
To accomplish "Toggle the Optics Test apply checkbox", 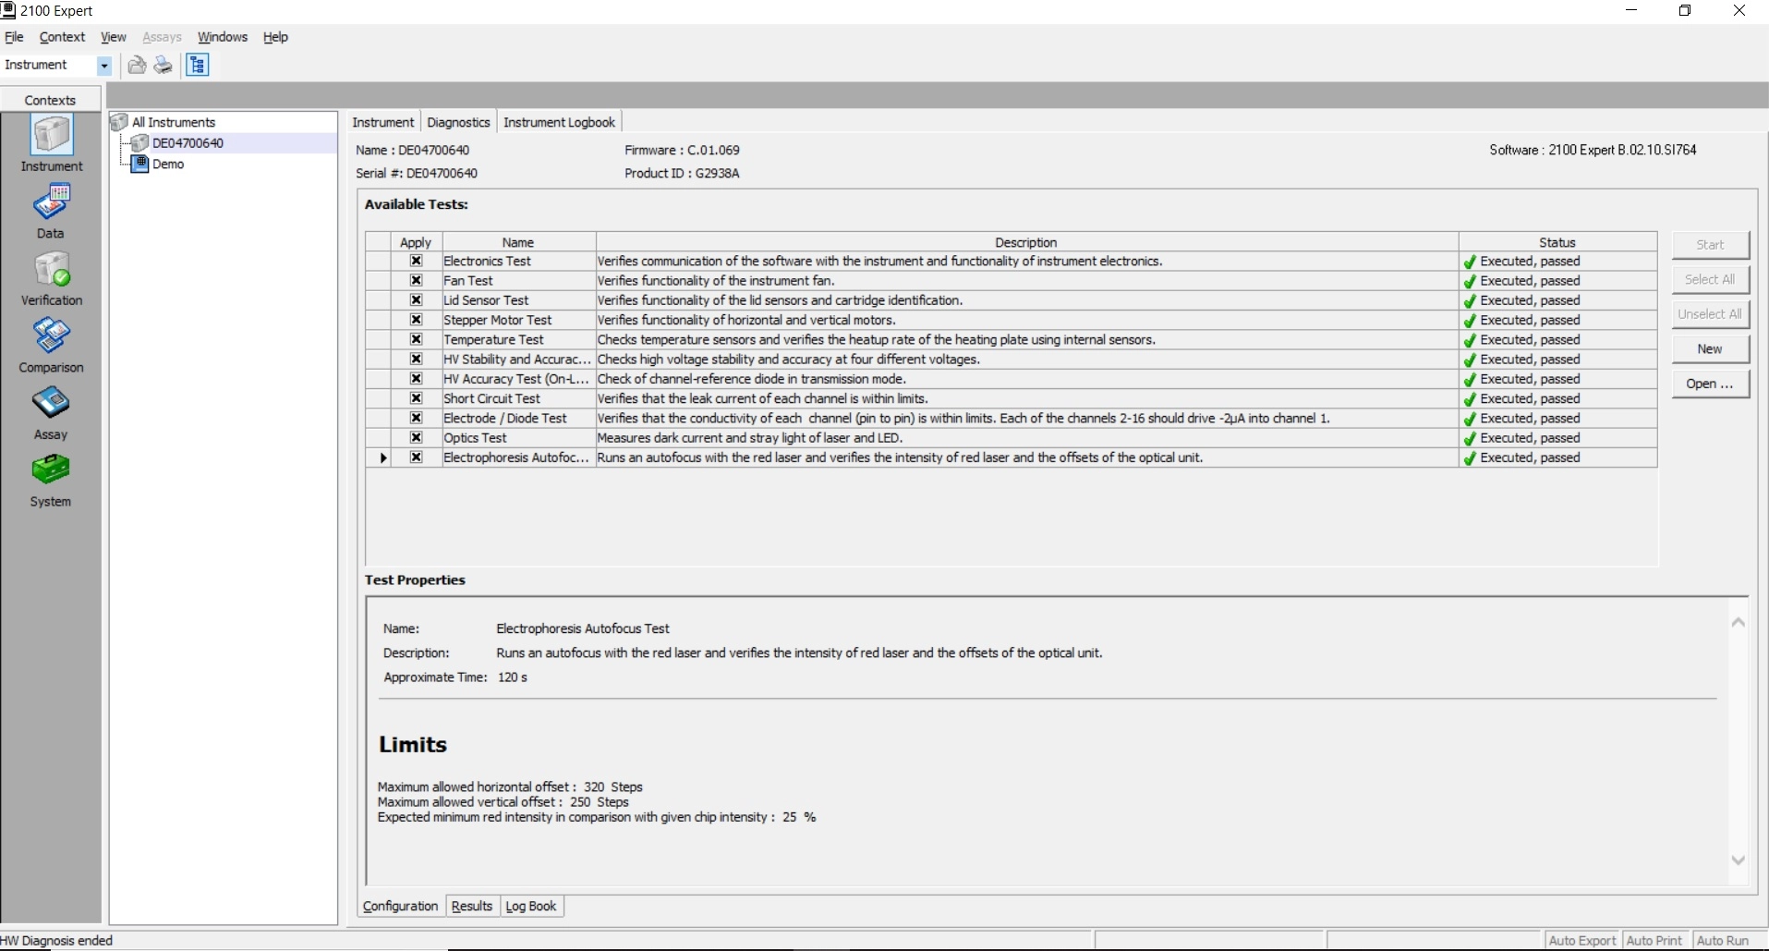I will (x=416, y=438).
